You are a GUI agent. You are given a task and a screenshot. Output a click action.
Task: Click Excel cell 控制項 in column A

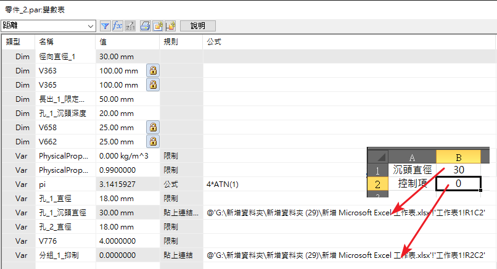pyautogui.click(x=412, y=184)
